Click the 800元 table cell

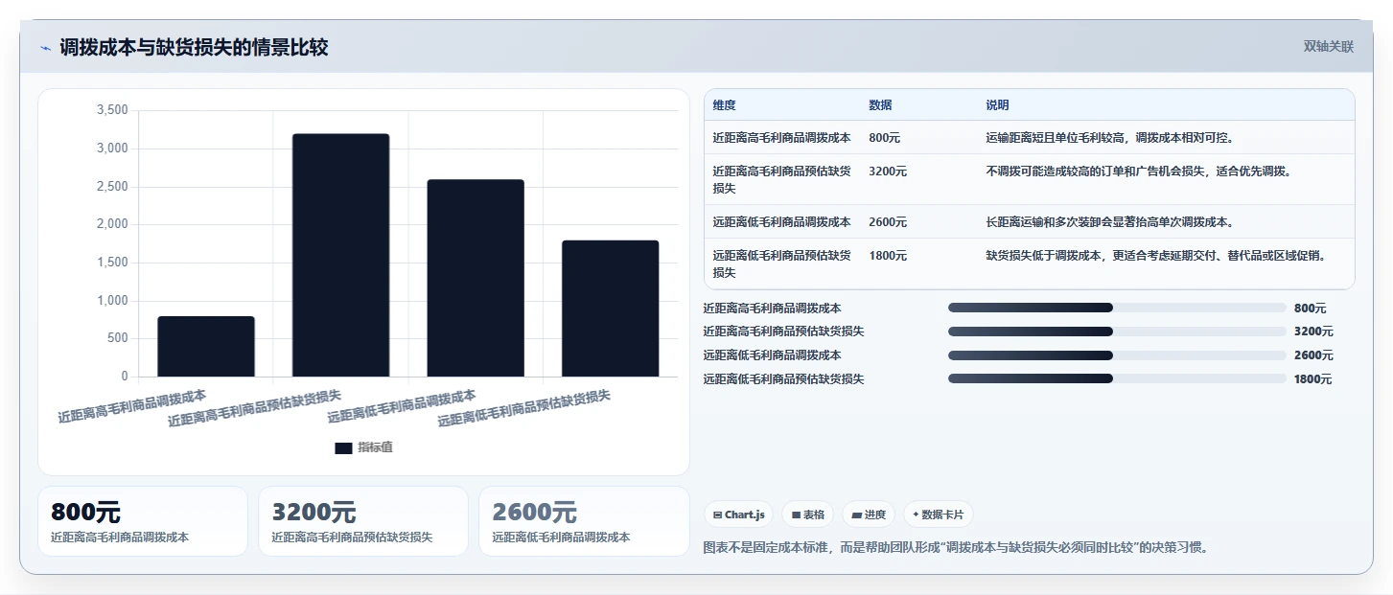884,138
